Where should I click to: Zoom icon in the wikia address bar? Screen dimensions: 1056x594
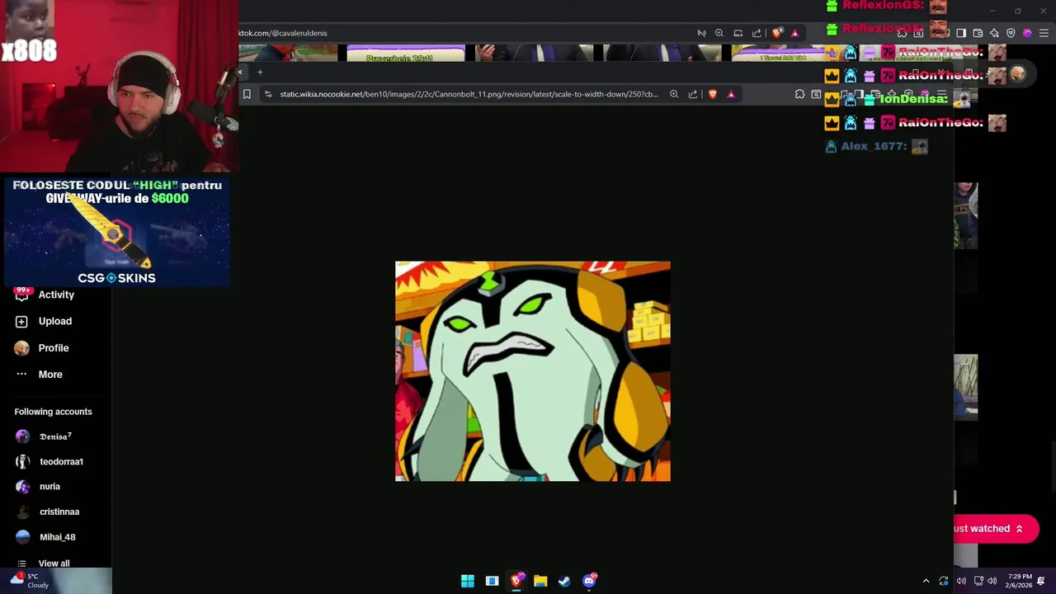tap(674, 94)
